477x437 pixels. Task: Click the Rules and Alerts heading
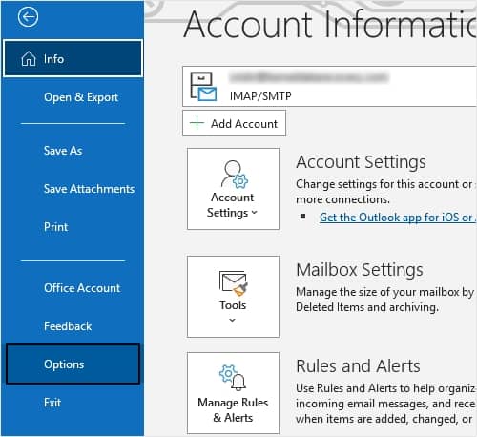358,366
